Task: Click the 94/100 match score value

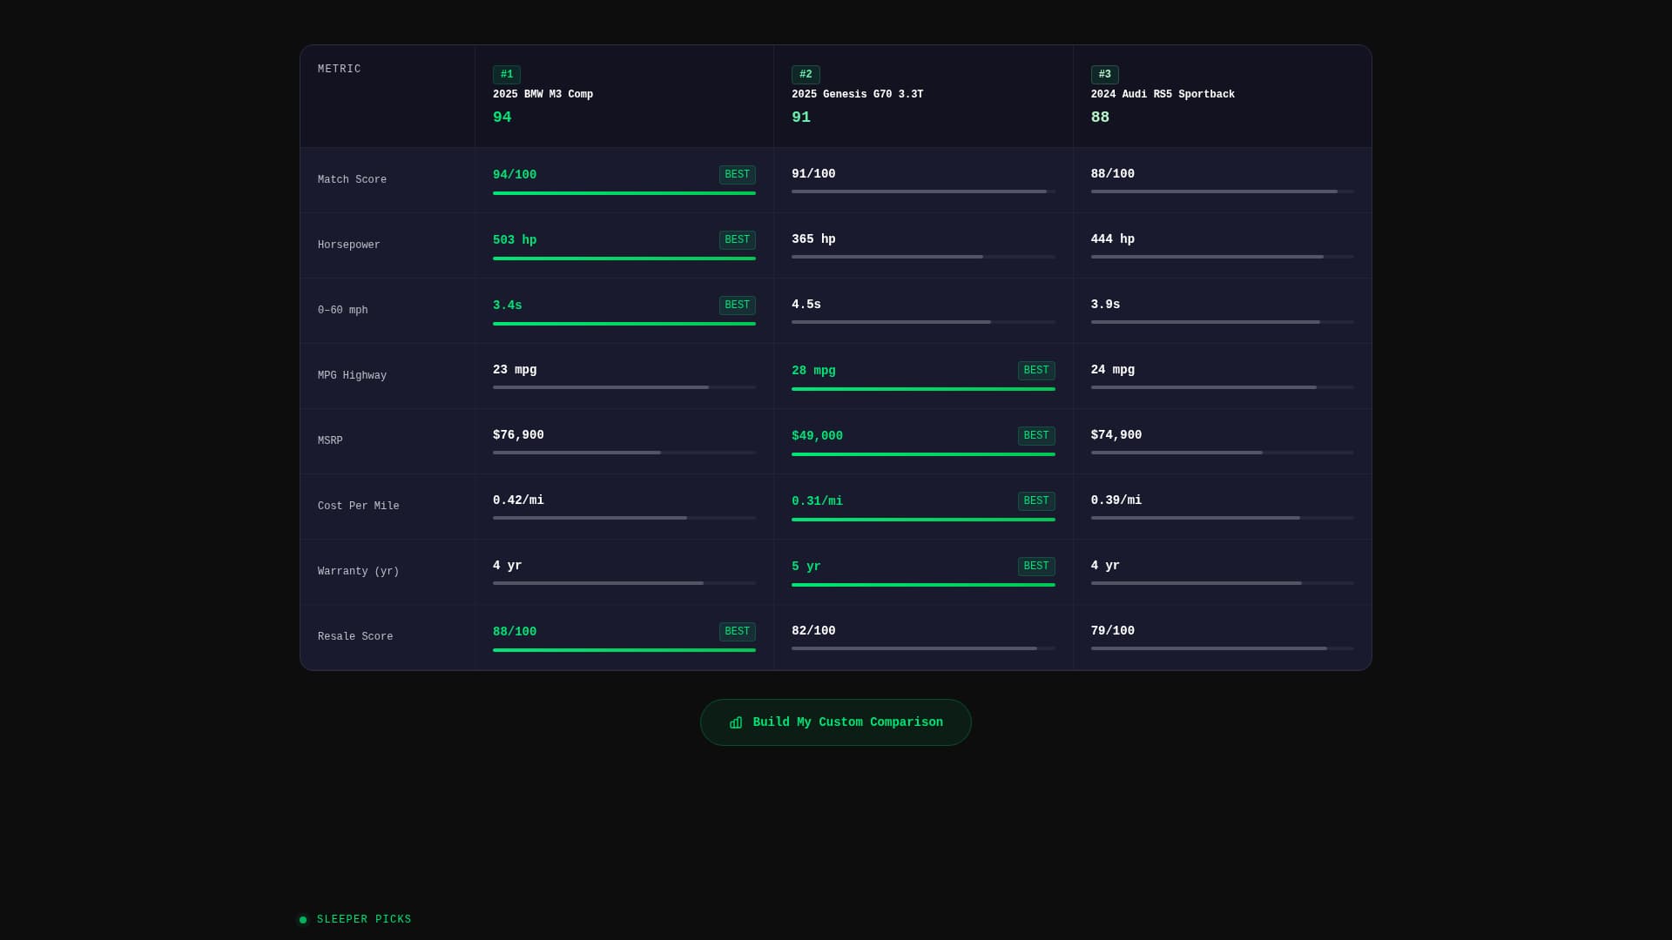Action: pyautogui.click(x=515, y=175)
